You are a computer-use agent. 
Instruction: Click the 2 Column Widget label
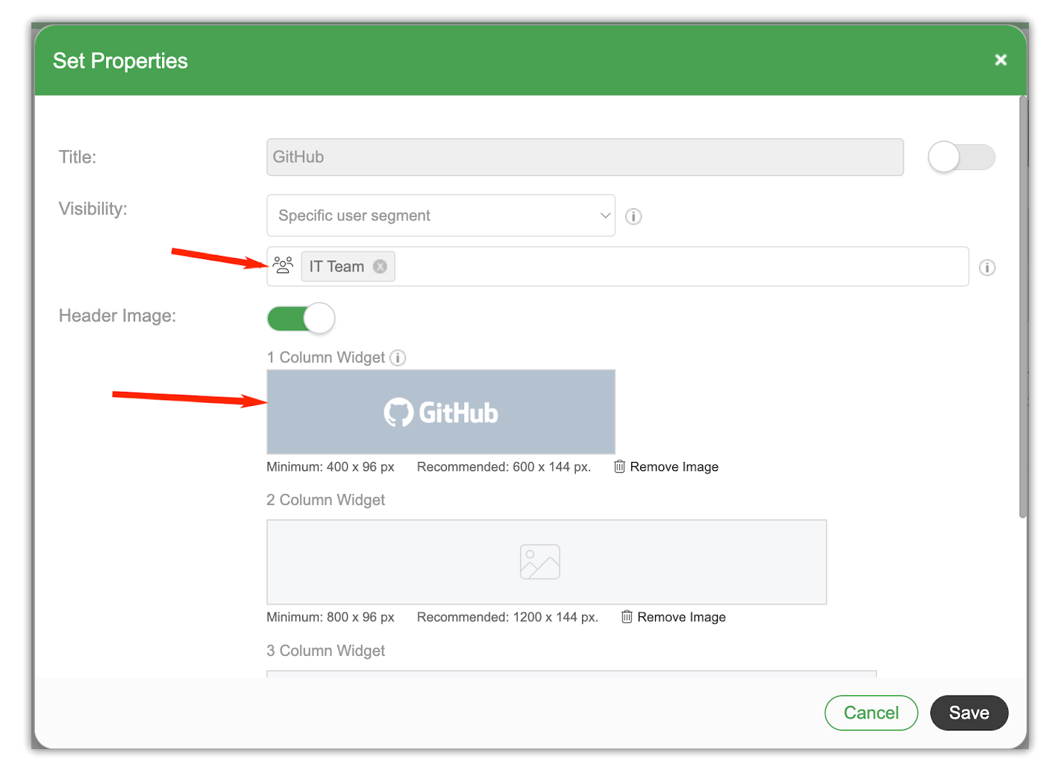[x=326, y=500]
